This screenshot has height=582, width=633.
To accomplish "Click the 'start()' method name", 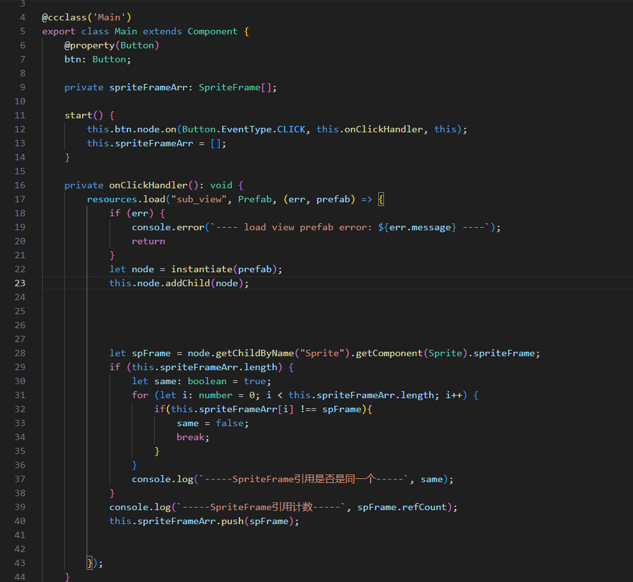I will (x=83, y=115).
